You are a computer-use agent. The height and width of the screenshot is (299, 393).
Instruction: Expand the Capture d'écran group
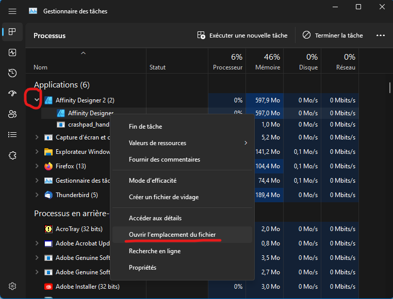[37, 137]
